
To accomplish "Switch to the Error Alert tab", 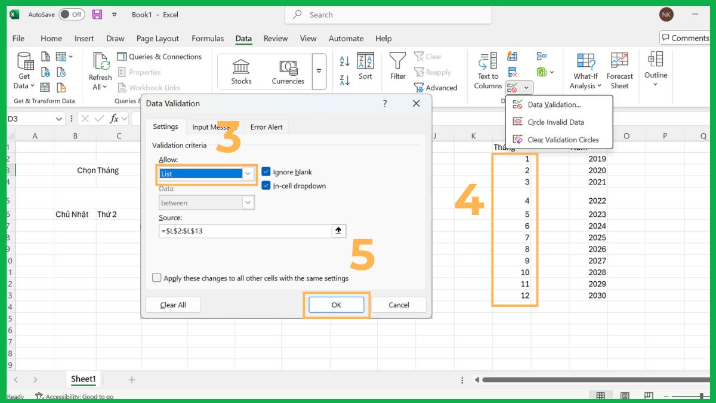I will (266, 127).
